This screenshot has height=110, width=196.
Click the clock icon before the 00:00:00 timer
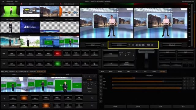(x=133, y=45)
